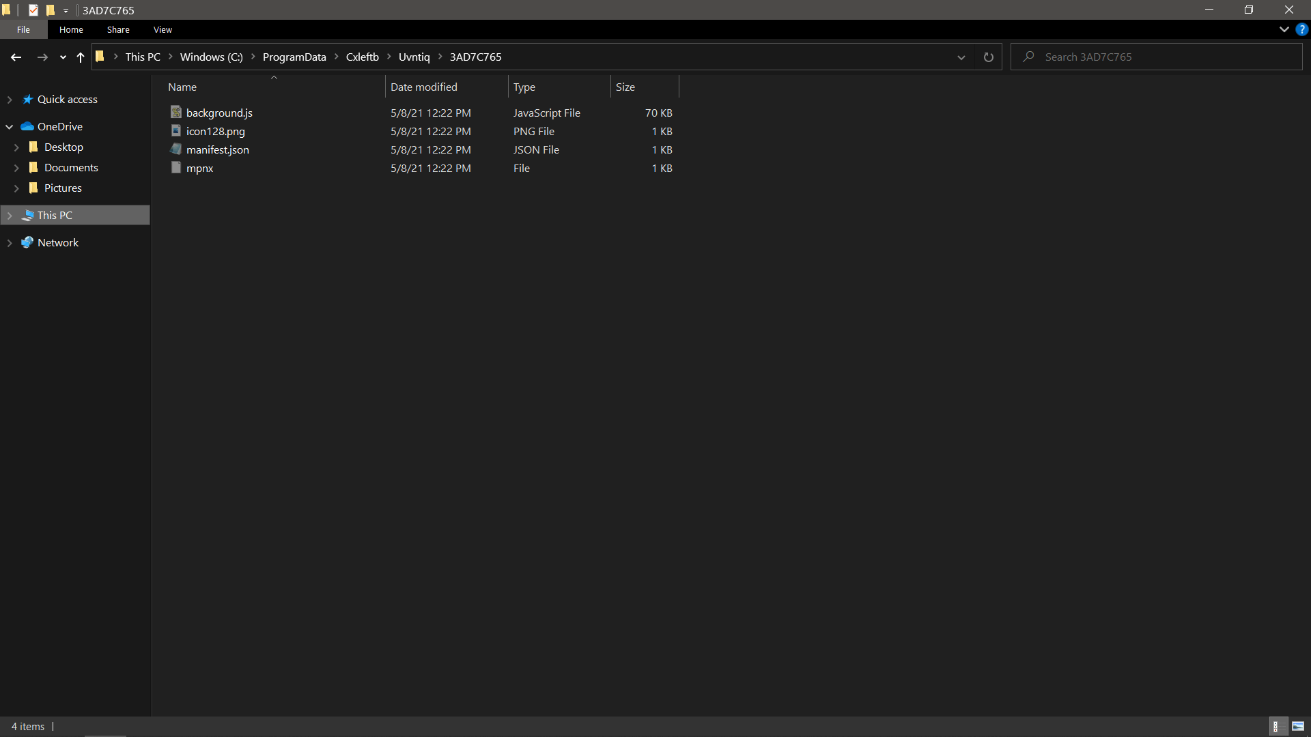Open the View ribbon tab
Screen dimensions: 1311x737
(163, 30)
